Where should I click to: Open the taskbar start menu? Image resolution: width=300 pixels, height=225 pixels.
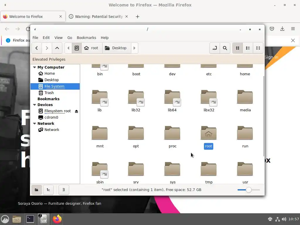[5, 219]
